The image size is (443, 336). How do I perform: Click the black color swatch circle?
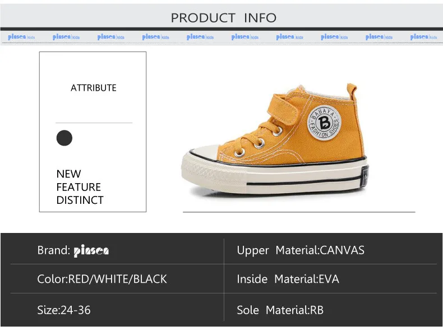(x=64, y=138)
